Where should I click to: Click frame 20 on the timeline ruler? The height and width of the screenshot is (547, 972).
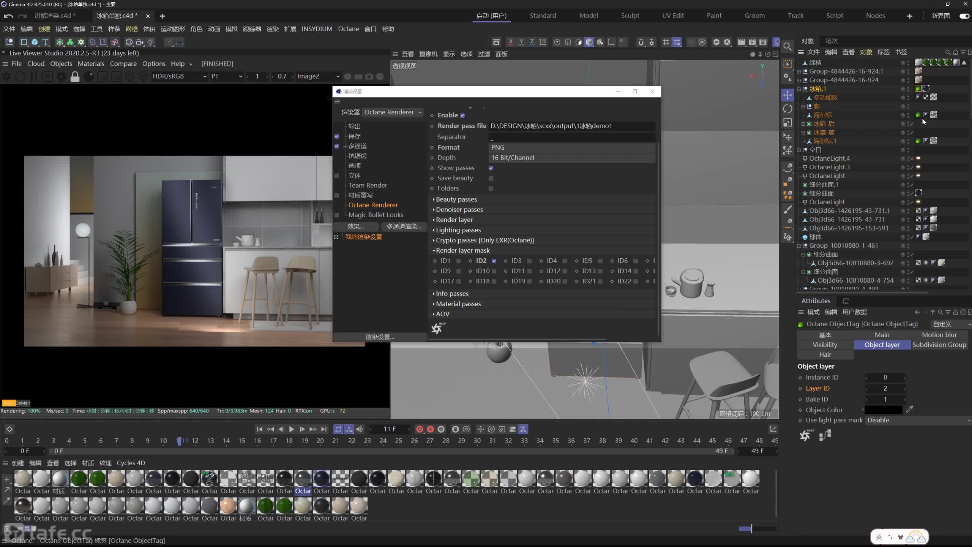[320, 441]
